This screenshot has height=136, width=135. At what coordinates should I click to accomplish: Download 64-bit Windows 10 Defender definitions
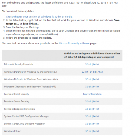(93, 72)
